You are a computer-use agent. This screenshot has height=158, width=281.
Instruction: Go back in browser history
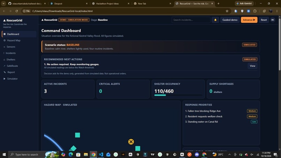click(4, 11)
